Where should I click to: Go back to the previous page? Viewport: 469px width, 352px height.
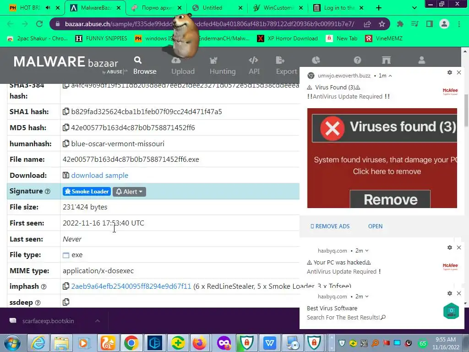(11, 24)
